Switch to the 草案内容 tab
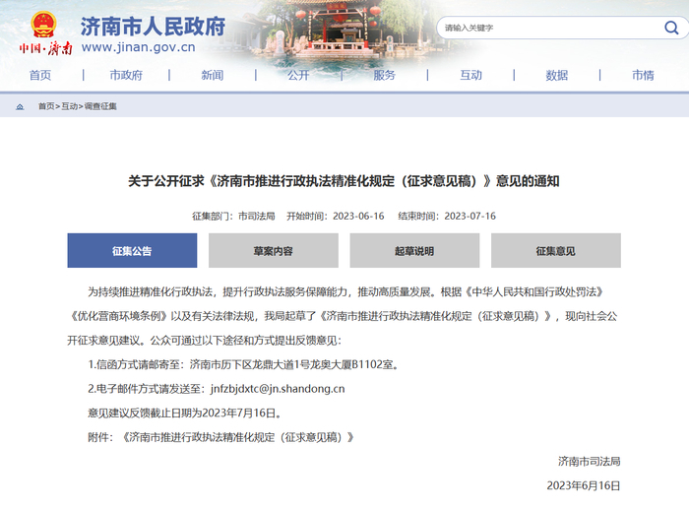Screen dimensions: 689x509 pos(274,250)
